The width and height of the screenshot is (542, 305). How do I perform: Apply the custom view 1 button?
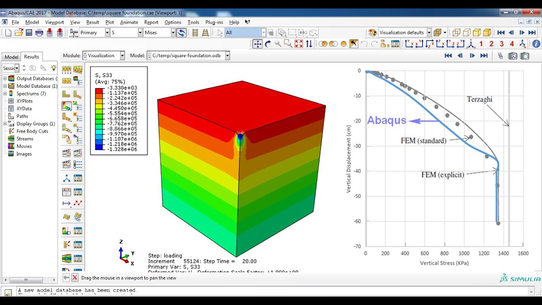[481, 44]
